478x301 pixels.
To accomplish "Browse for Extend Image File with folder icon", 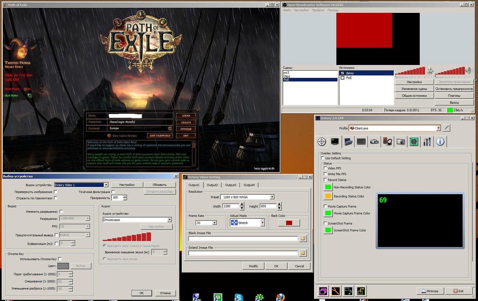I will point(303,253).
